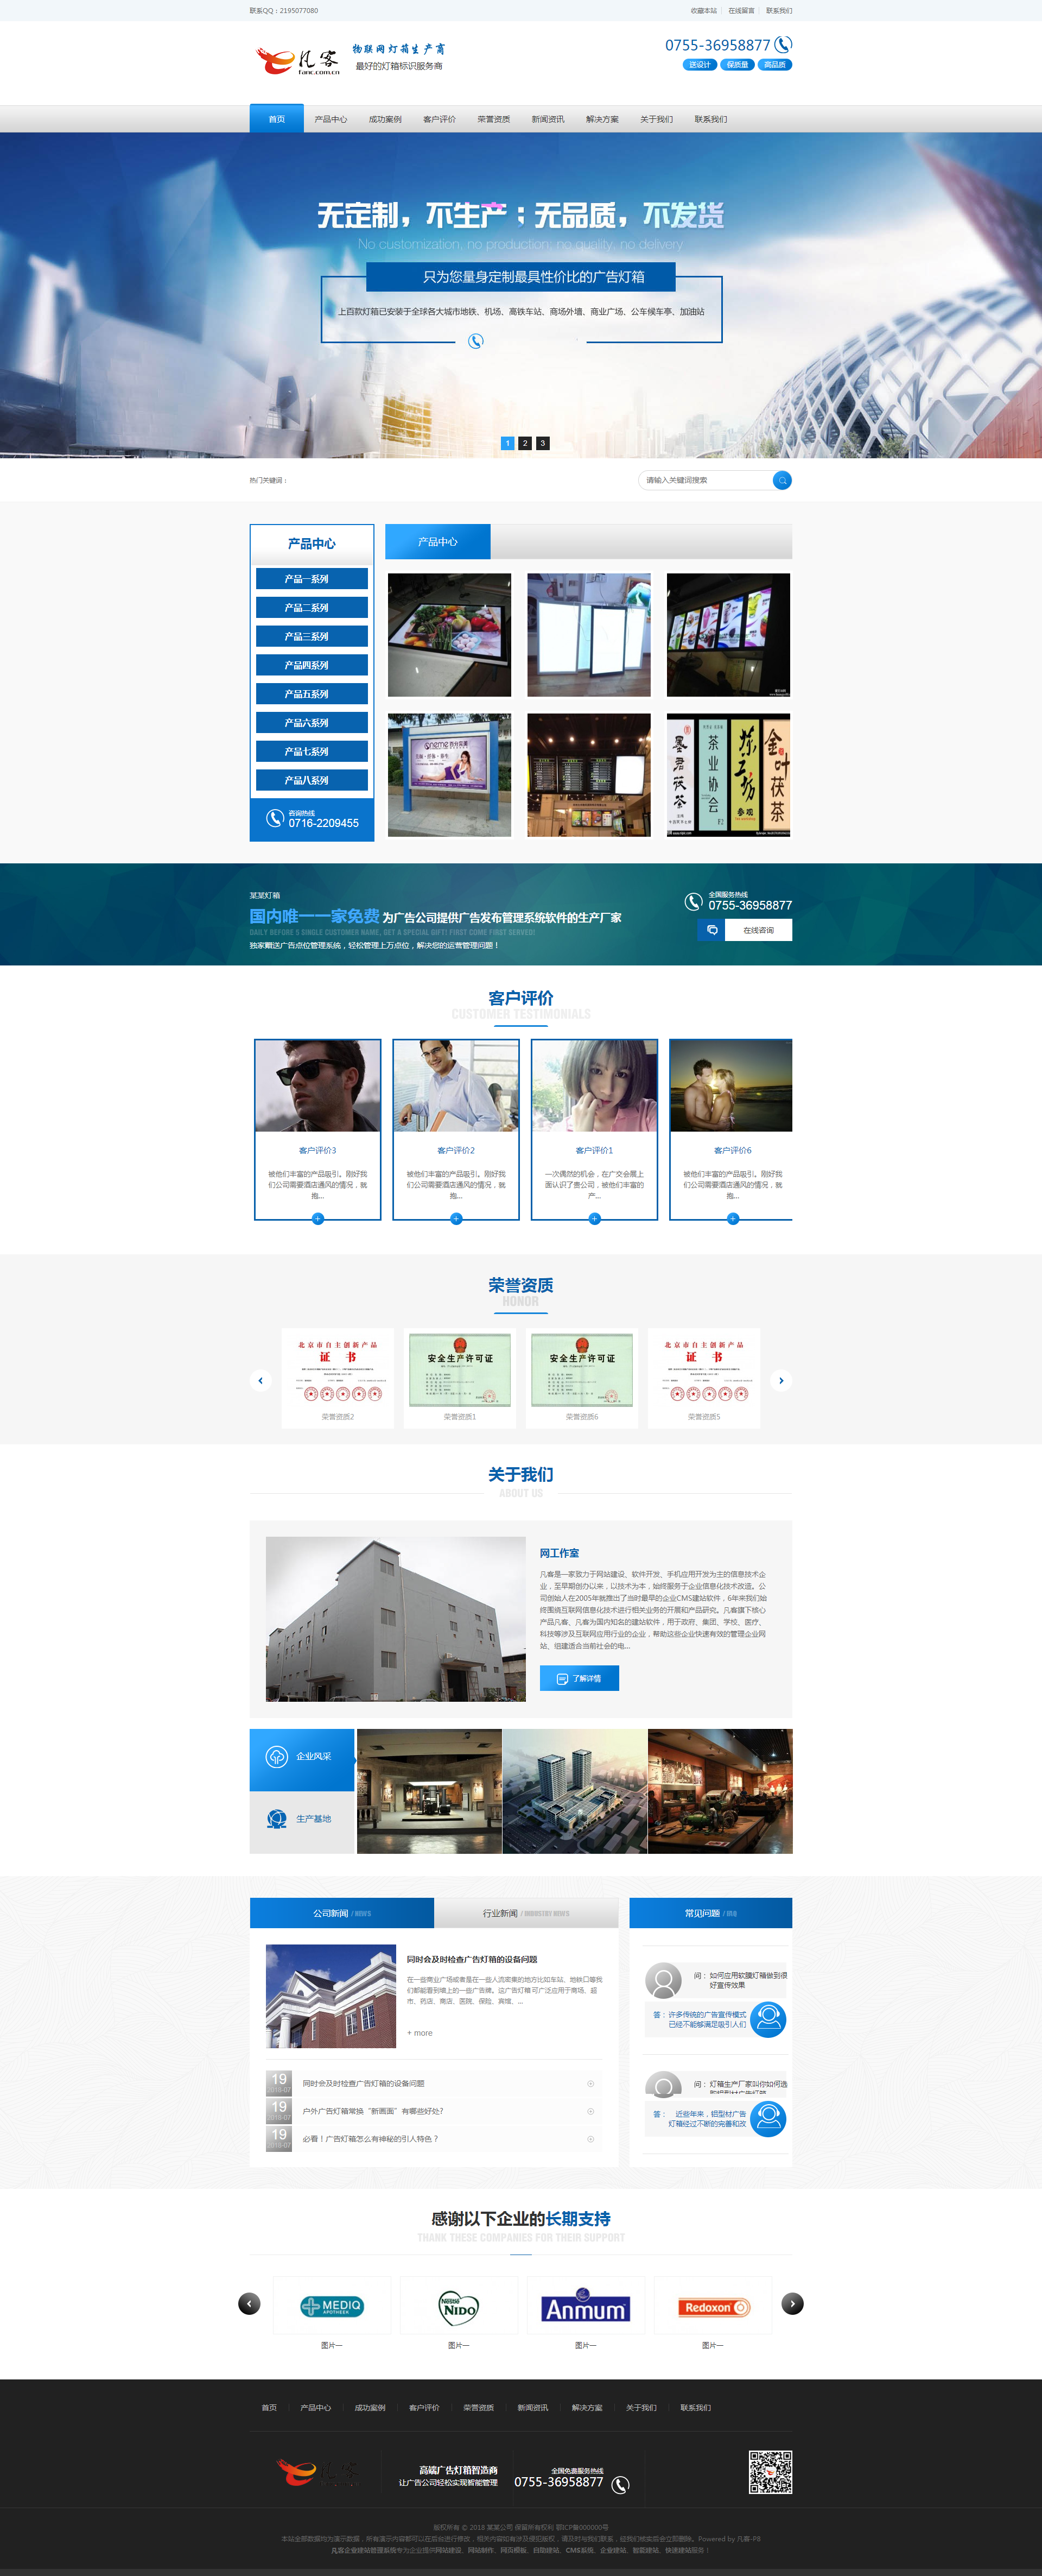Click 关于我们 in the footer navigation

641,2408
